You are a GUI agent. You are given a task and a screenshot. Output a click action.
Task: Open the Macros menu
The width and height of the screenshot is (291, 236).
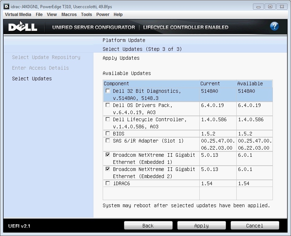[x=69, y=15]
